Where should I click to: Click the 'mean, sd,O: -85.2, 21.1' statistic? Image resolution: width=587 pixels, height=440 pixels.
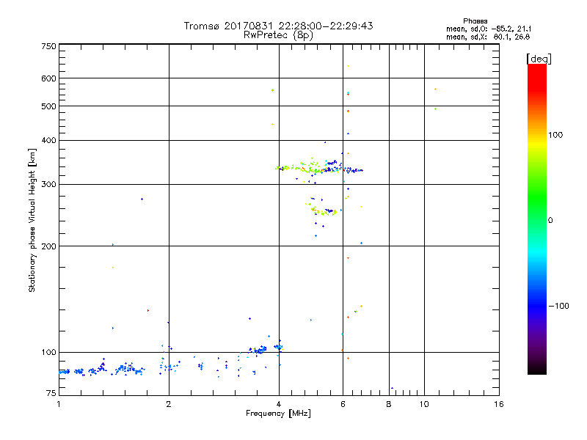click(x=489, y=29)
